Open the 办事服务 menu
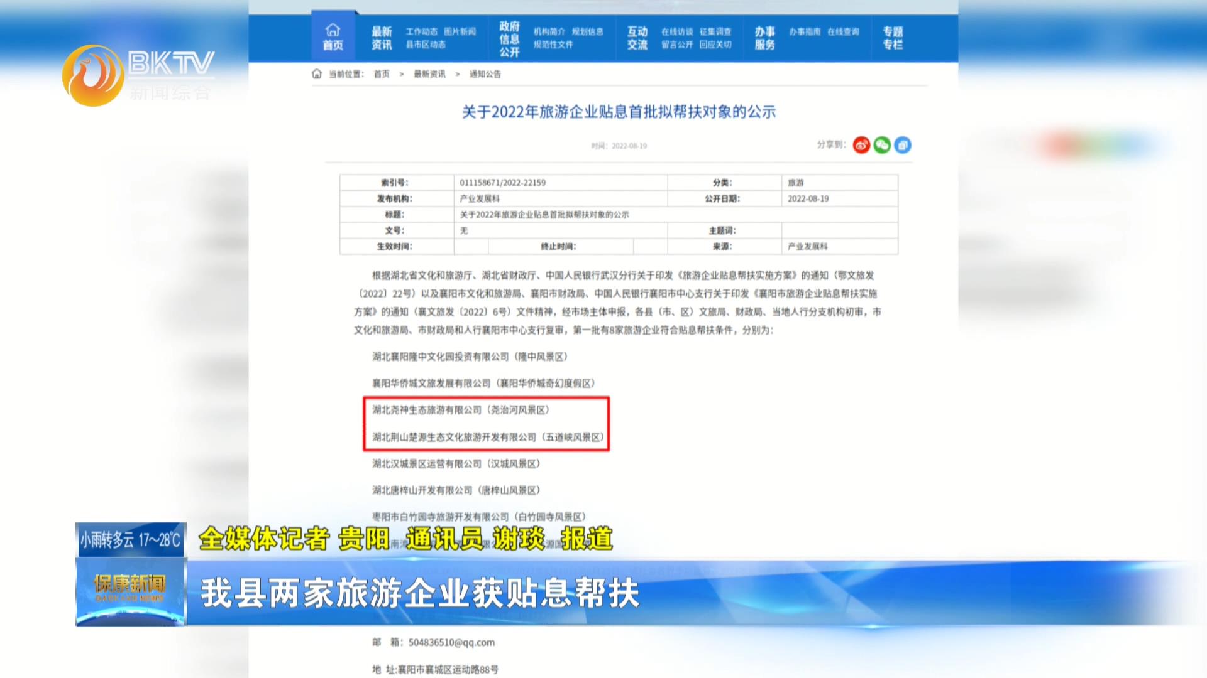The image size is (1207, 678). (x=764, y=38)
